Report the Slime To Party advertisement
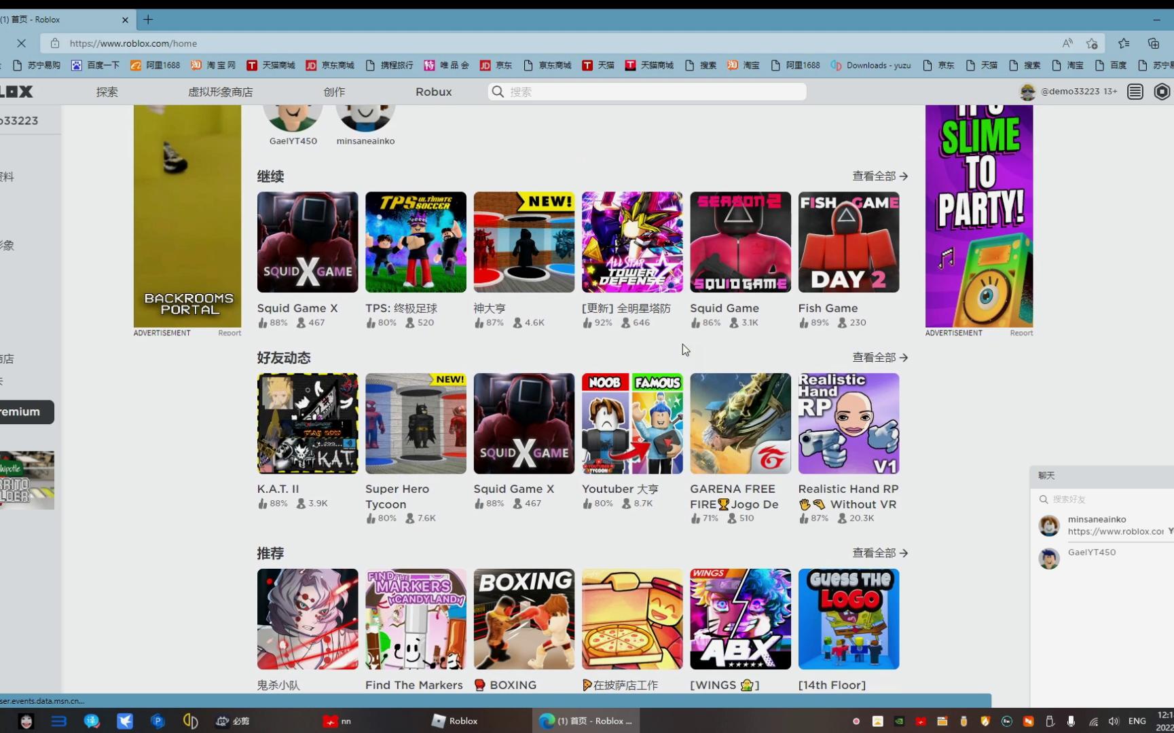 1021,333
